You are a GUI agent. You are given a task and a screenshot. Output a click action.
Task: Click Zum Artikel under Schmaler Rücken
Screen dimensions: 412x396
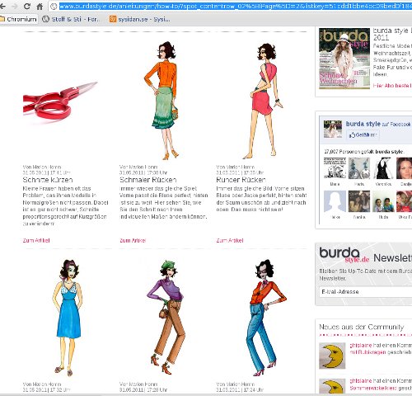tap(133, 240)
